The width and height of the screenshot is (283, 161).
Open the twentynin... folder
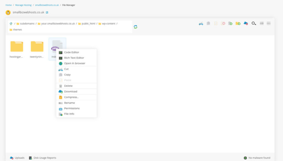[37, 49]
